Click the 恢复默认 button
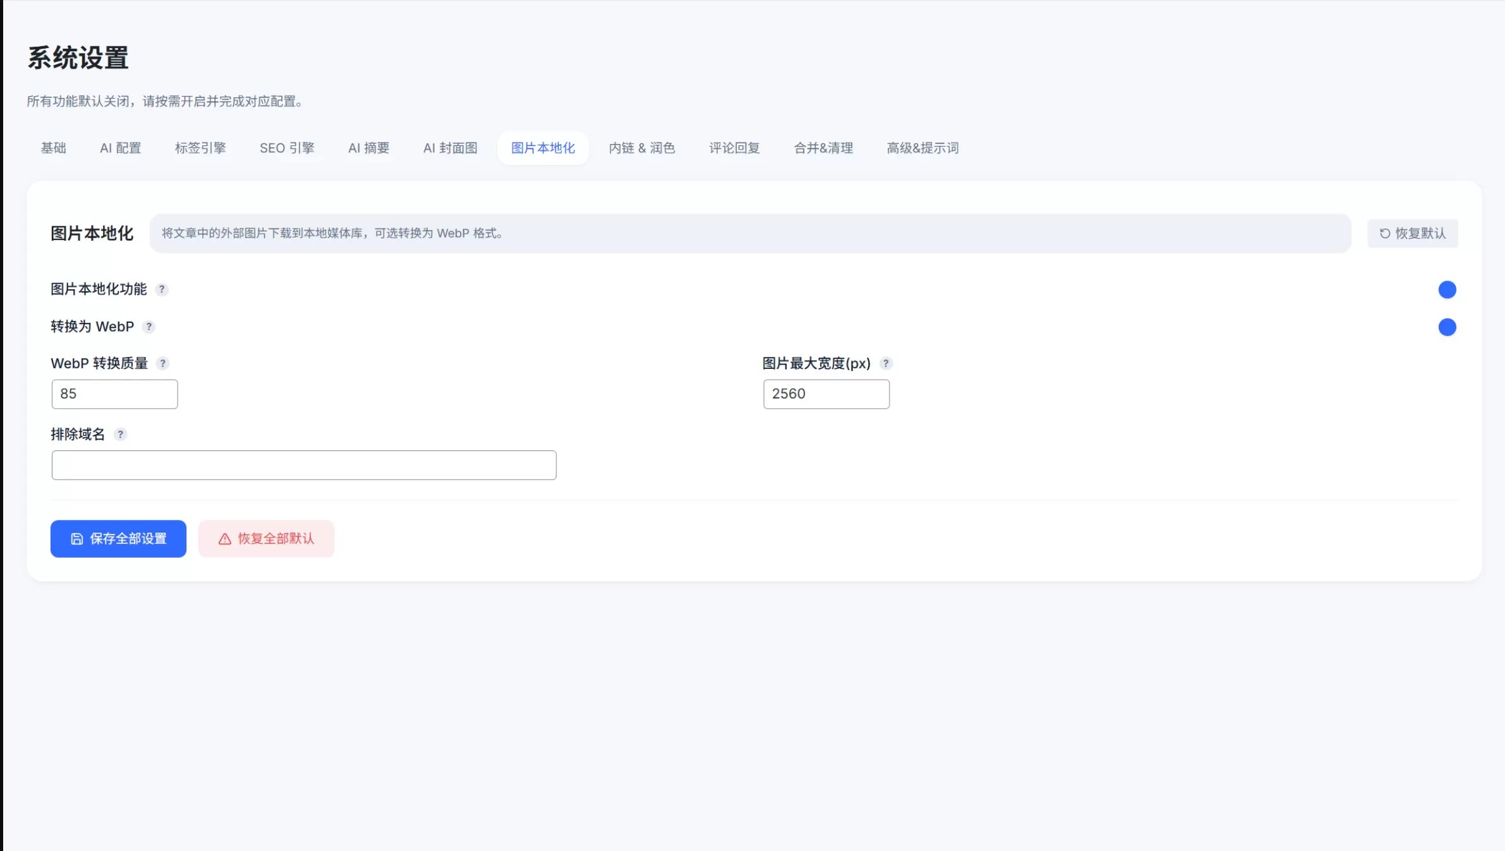The height and width of the screenshot is (851, 1505). click(1413, 233)
